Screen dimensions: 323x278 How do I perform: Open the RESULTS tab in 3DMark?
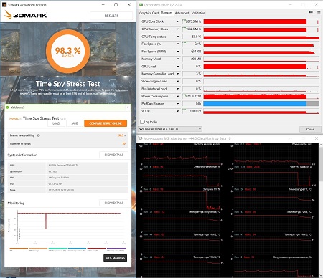111,16
